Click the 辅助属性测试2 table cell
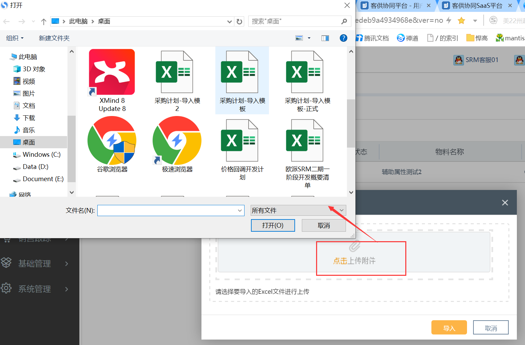This screenshot has width=525, height=345. coord(402,172)
